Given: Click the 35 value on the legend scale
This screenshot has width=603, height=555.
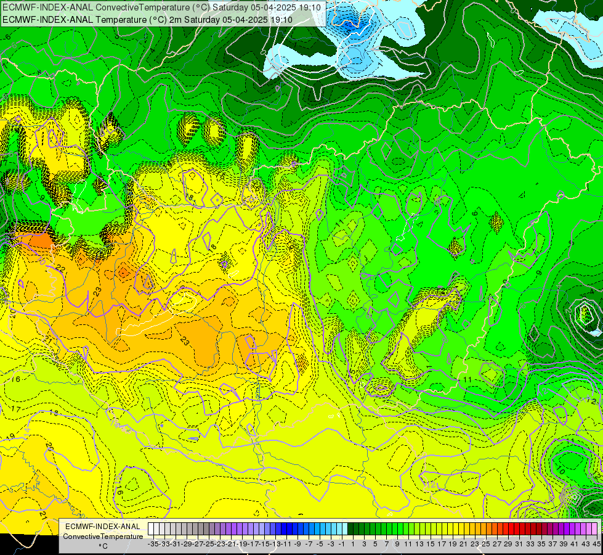Looking at the screenshot, I should coord(541,544).
